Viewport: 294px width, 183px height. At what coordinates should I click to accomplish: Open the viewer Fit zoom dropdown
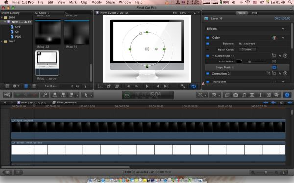181,13
